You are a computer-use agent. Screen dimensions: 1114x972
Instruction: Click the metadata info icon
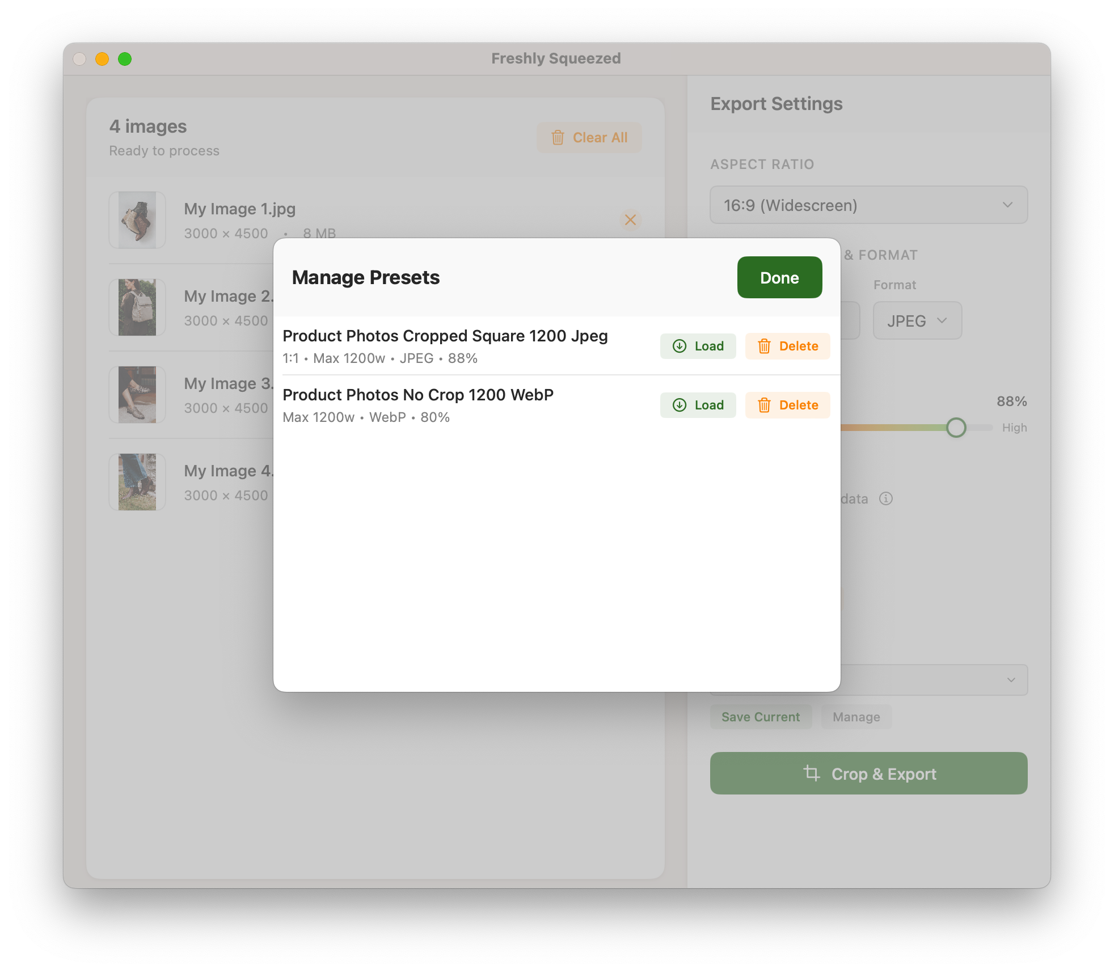click(885, 498)
